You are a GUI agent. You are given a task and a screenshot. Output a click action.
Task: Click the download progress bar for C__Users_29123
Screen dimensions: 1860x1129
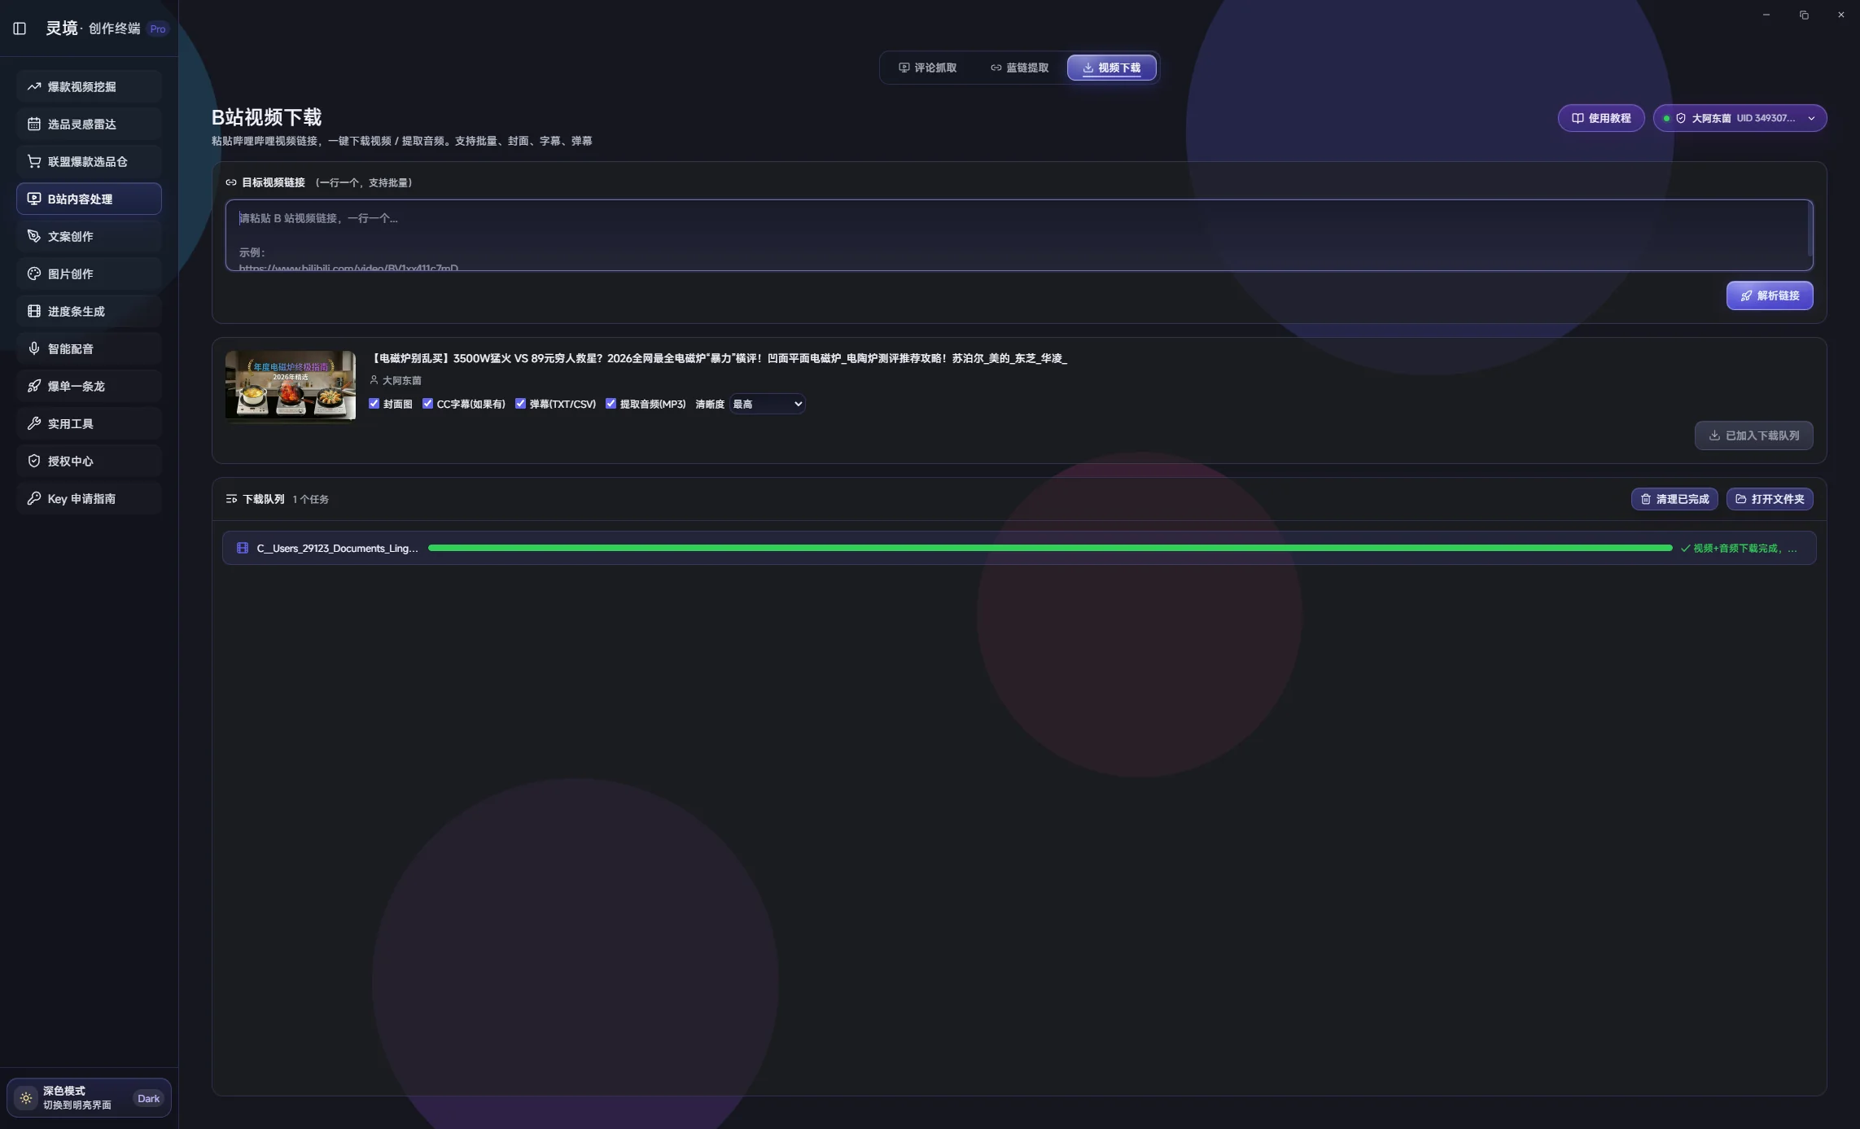[1050, 548]
